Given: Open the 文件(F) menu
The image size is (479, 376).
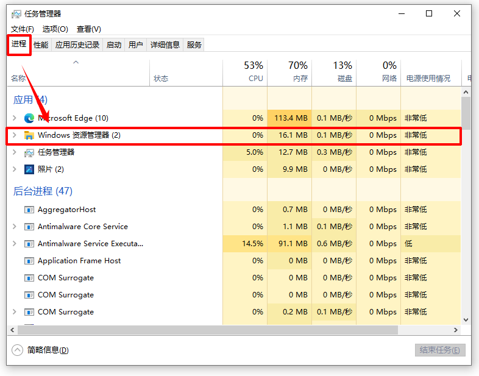Looking at the screenshot, I should [23, 29].
